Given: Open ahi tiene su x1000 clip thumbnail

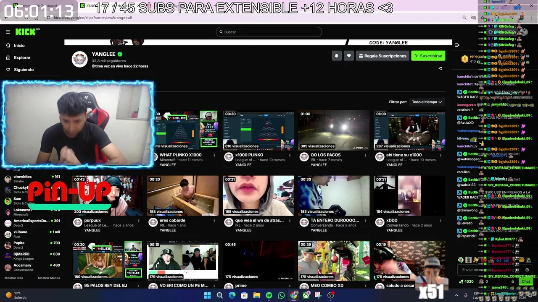Looking at the screenshot, I should pyautogui.click(x=409, y=130).
